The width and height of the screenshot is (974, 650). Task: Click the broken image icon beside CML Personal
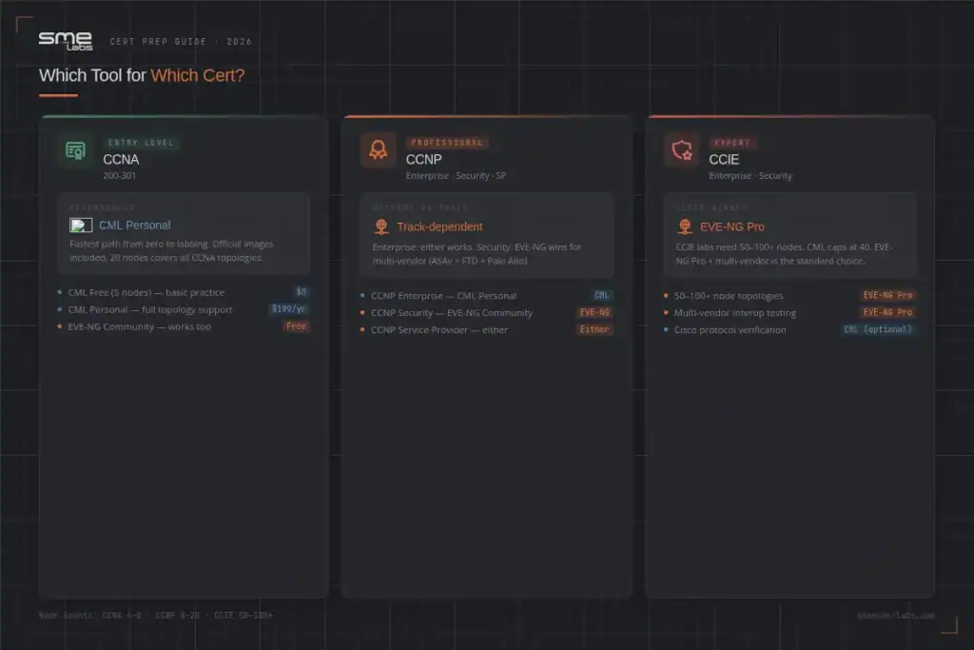point(81,225)
